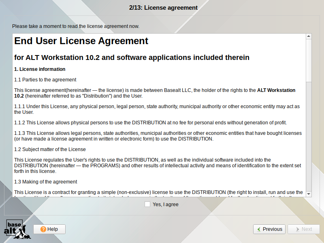Click the license scrollbar down arrow
The image size is (324, 243).
(x=309, y=194)
